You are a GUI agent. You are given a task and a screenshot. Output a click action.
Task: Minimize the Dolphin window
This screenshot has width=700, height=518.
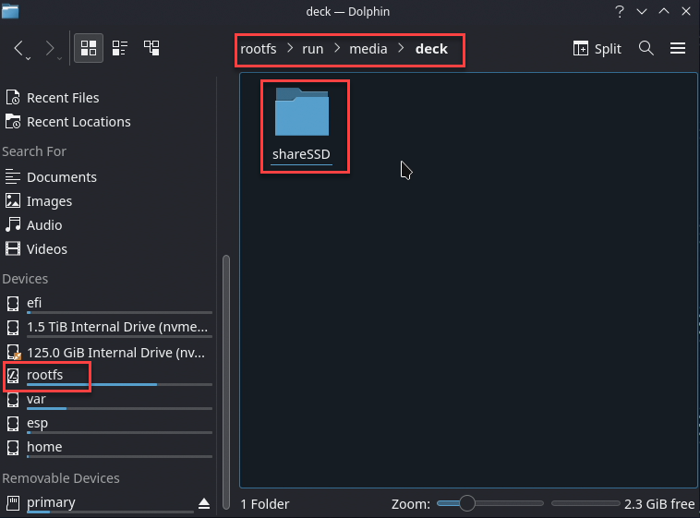(x=642, y=11)
